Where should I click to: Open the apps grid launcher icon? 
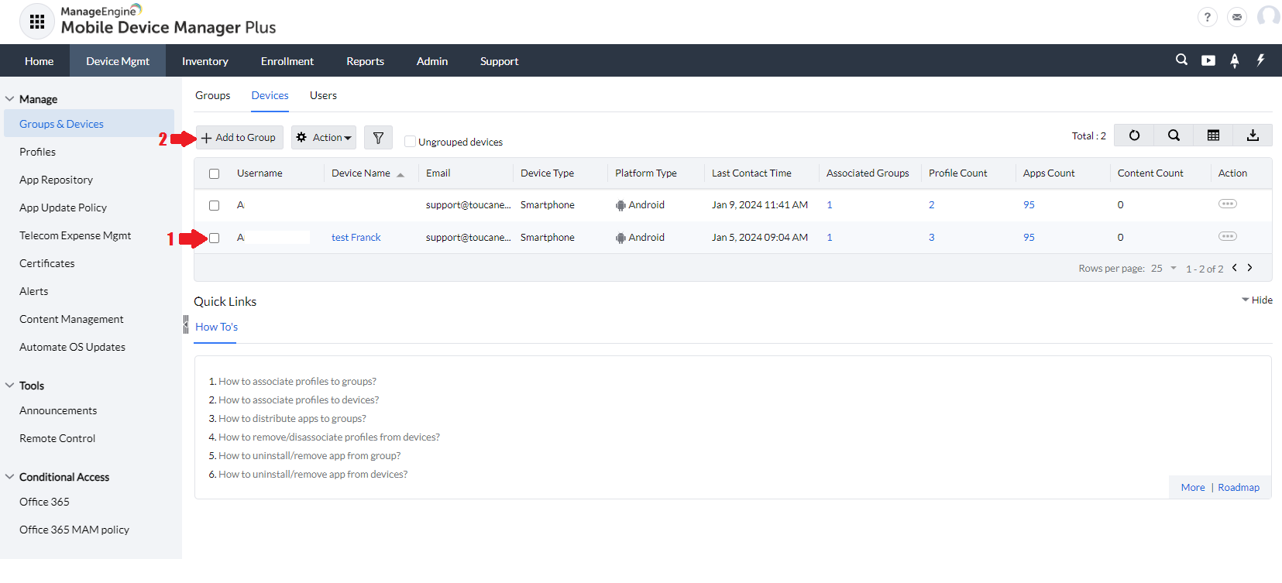coord(36,22)
